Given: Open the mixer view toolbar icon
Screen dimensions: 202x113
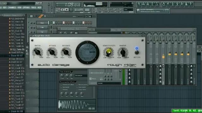Looking at the screenshot, I should point(157,4).
